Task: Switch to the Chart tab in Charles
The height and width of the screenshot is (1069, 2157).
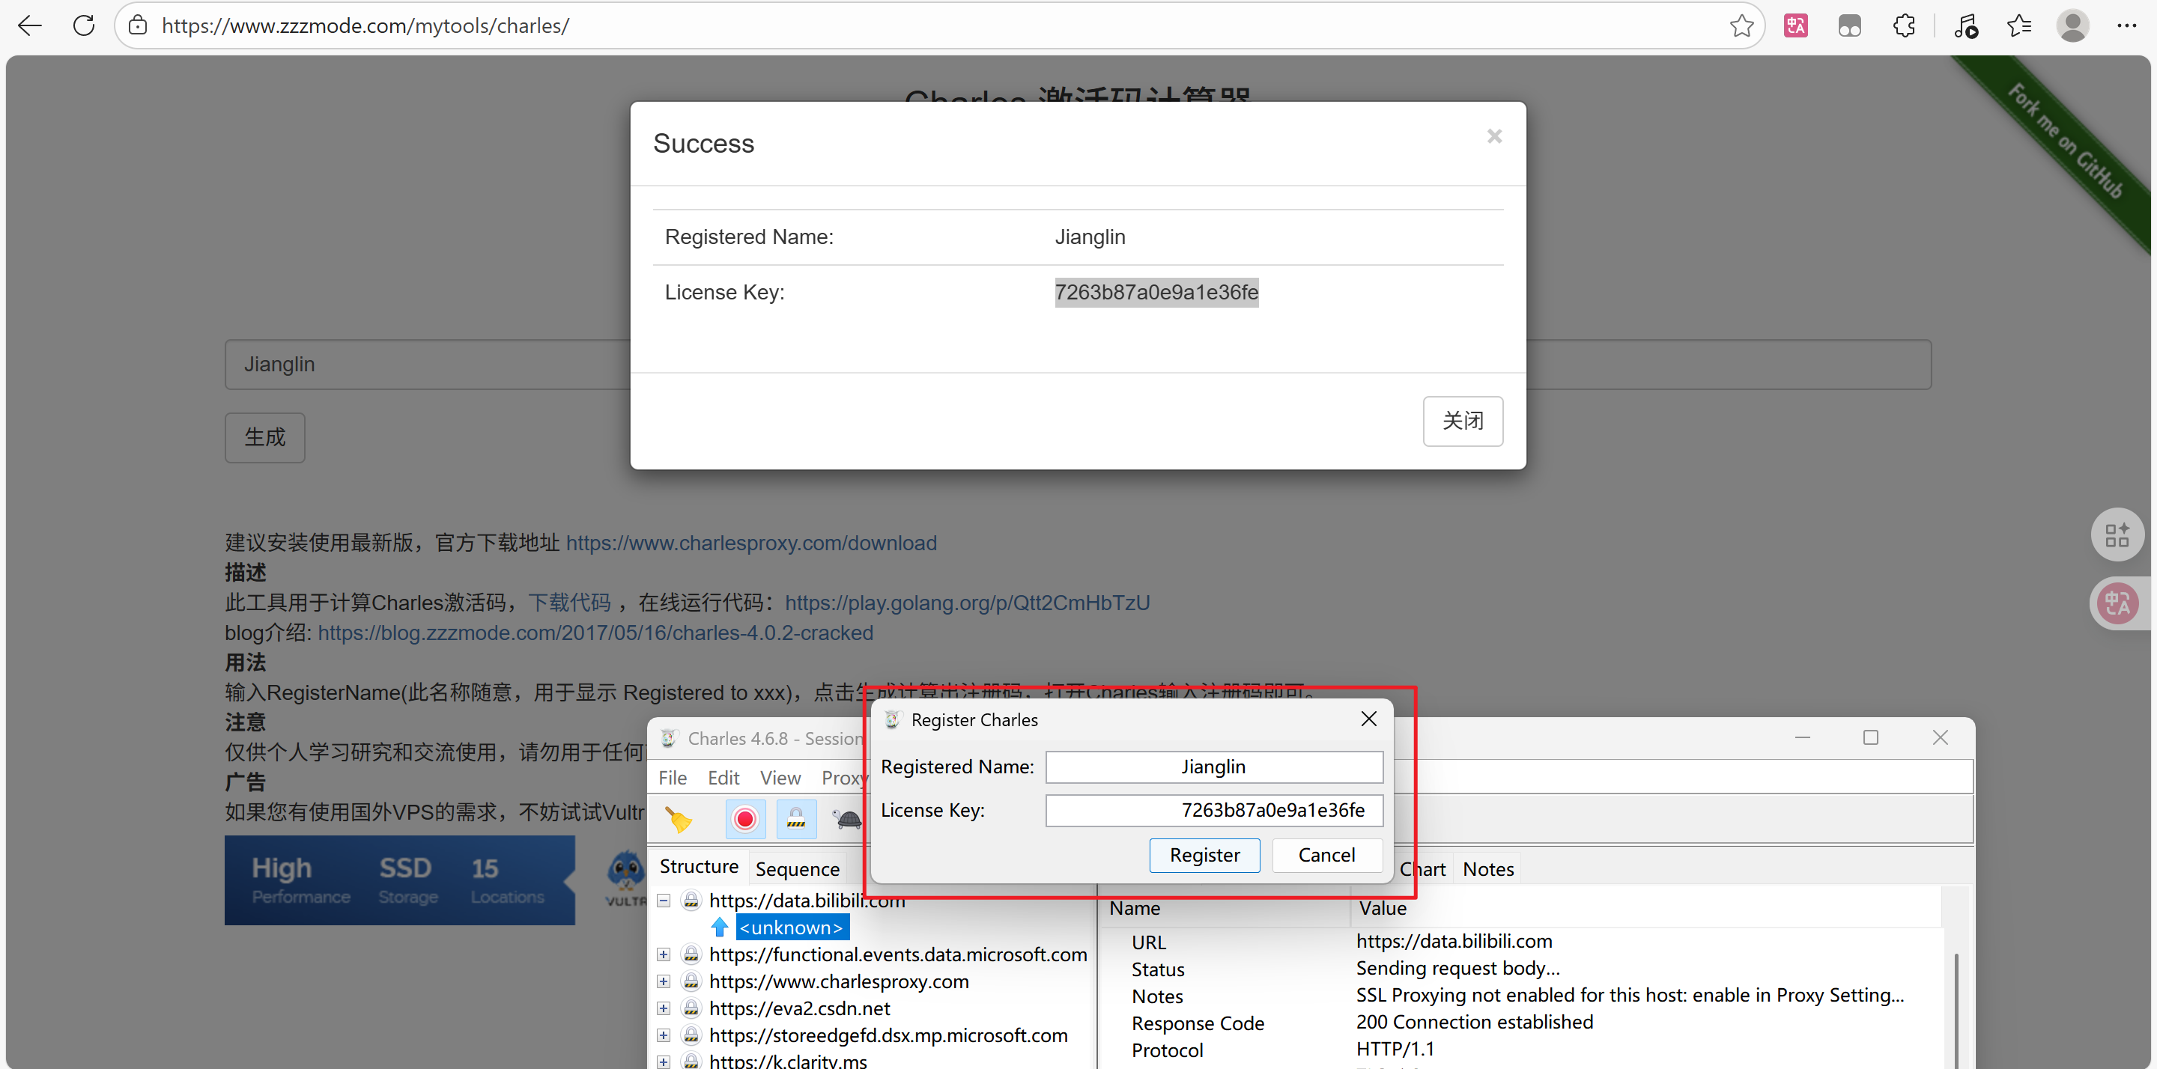Action: coord(1423,869)
